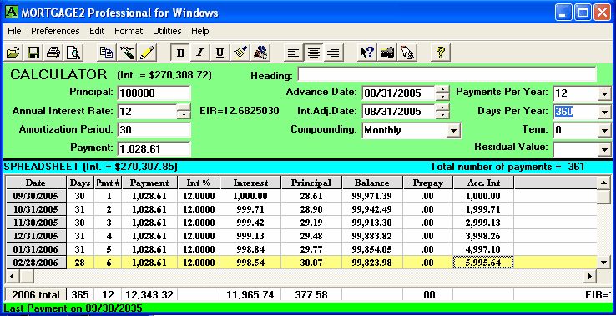Open the Preferences menu
Image resolution: width=616 pixels, height=316 pixels.
point(55,31)
